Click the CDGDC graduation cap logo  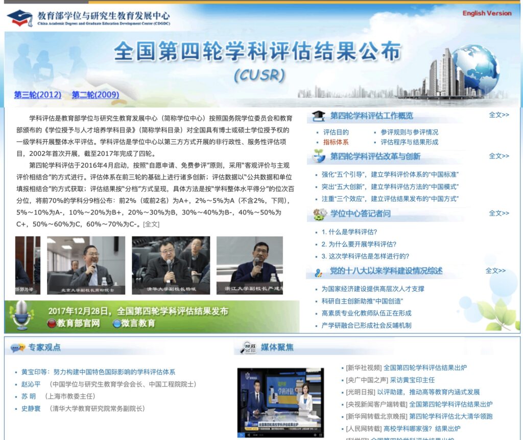(x=20, y=18)
